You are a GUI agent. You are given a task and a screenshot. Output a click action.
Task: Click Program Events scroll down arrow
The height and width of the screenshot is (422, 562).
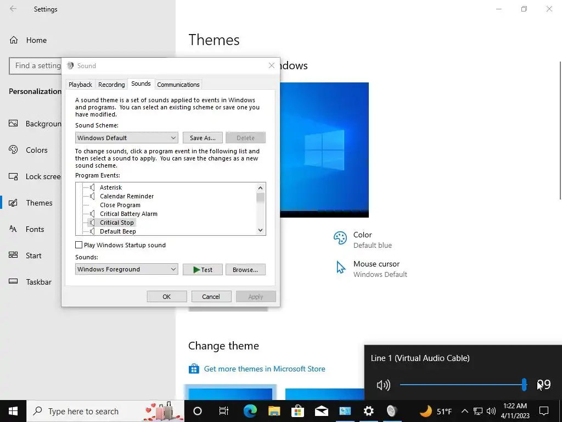click(x=261, y=230)
